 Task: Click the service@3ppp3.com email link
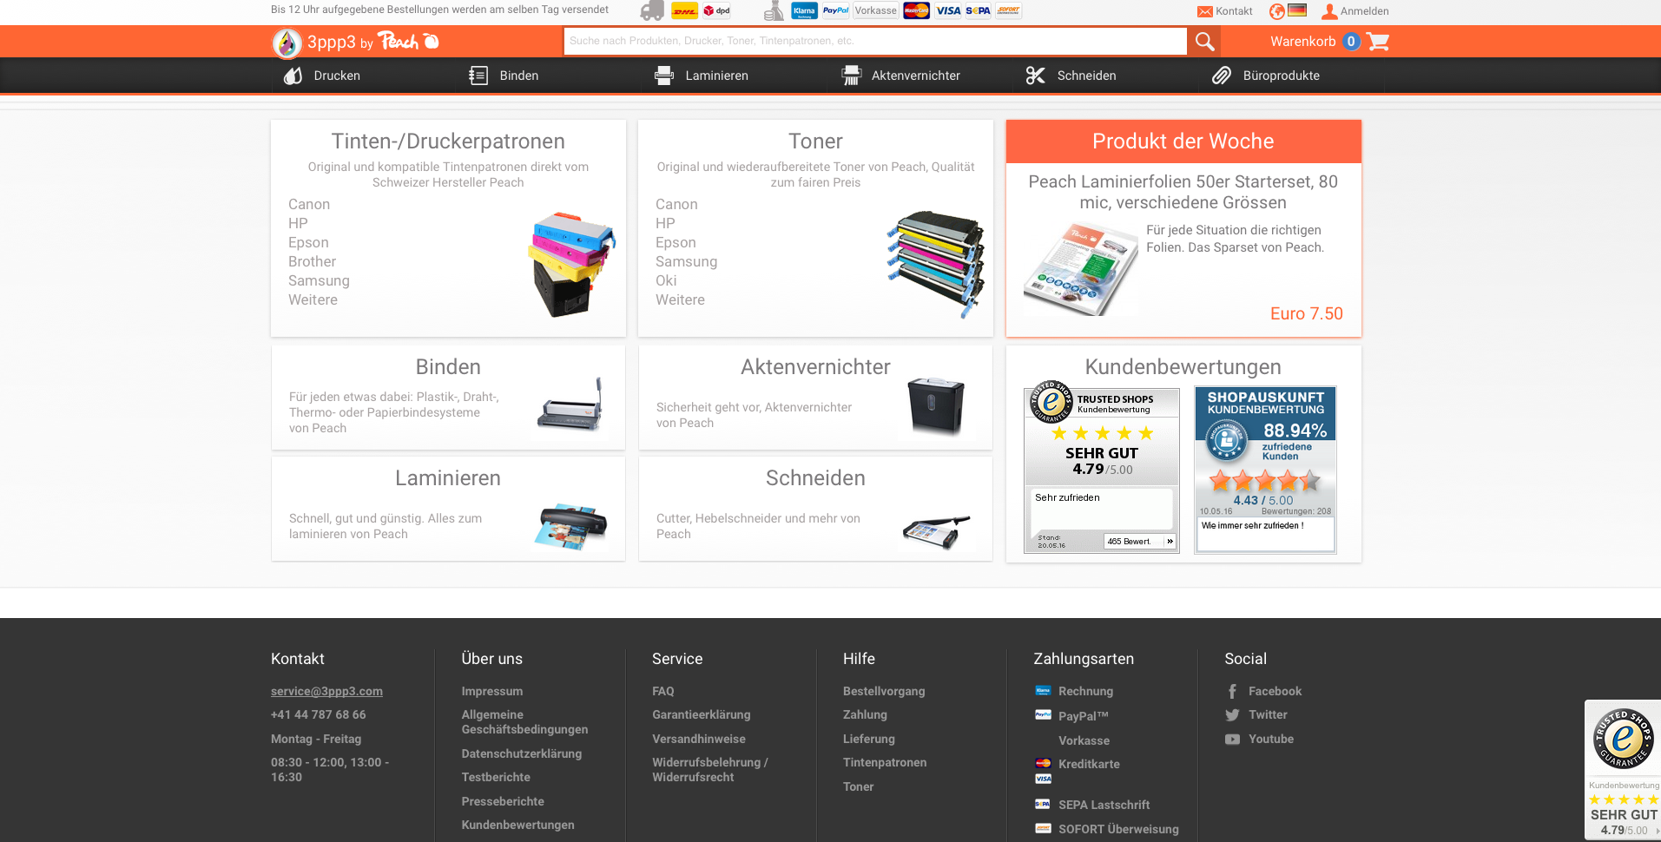[326, 692]
